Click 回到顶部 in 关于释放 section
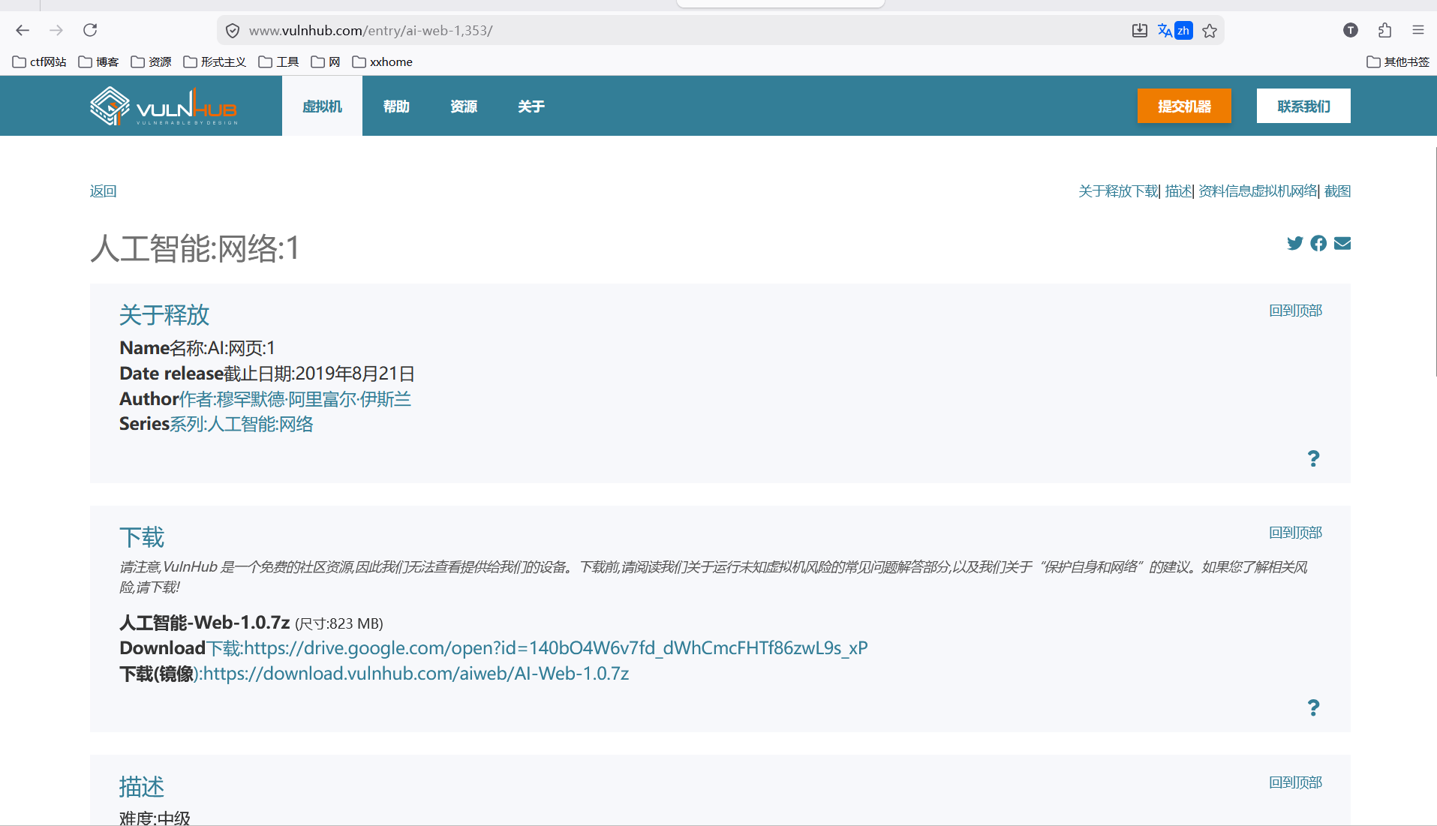 point(1295,311)
